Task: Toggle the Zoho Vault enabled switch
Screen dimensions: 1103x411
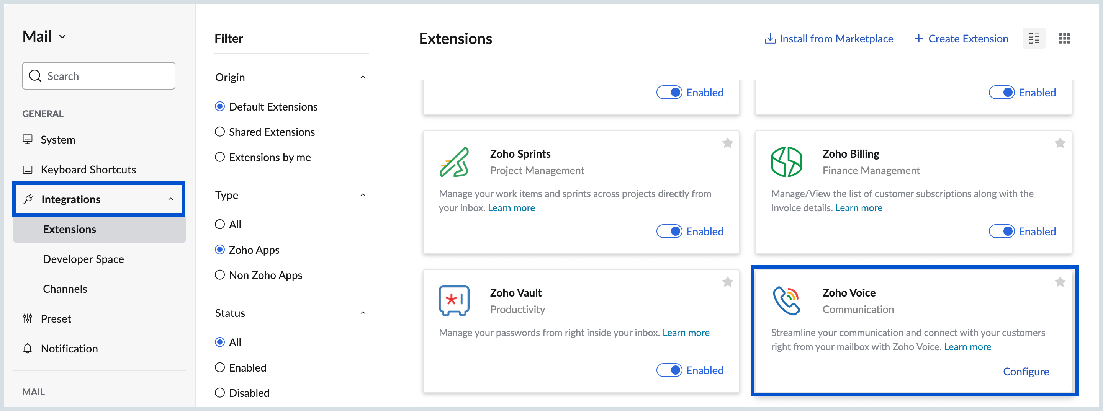Action: (669, 370)
